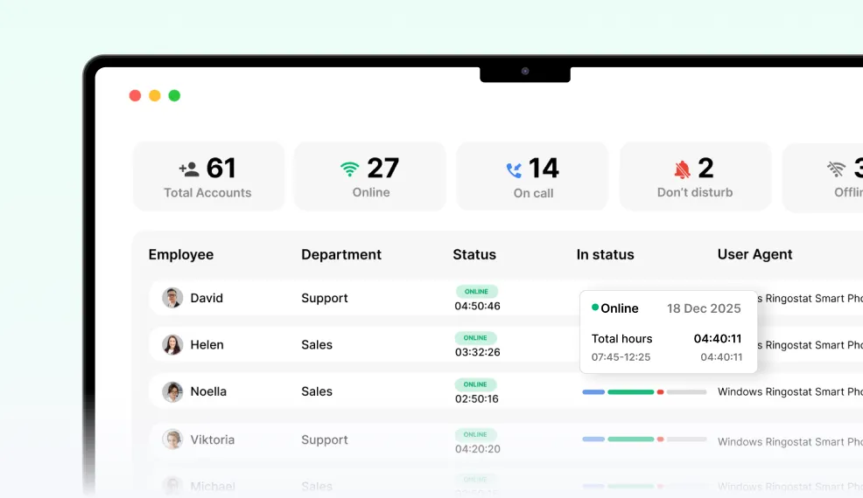Click Helen's ONLINE status badge
Viewport: 863px width, 498px height.
(x=475, y=337)
